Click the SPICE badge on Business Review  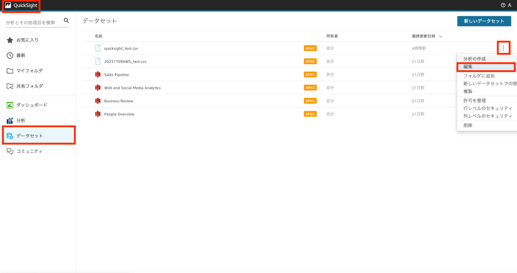tap(310, 101)
